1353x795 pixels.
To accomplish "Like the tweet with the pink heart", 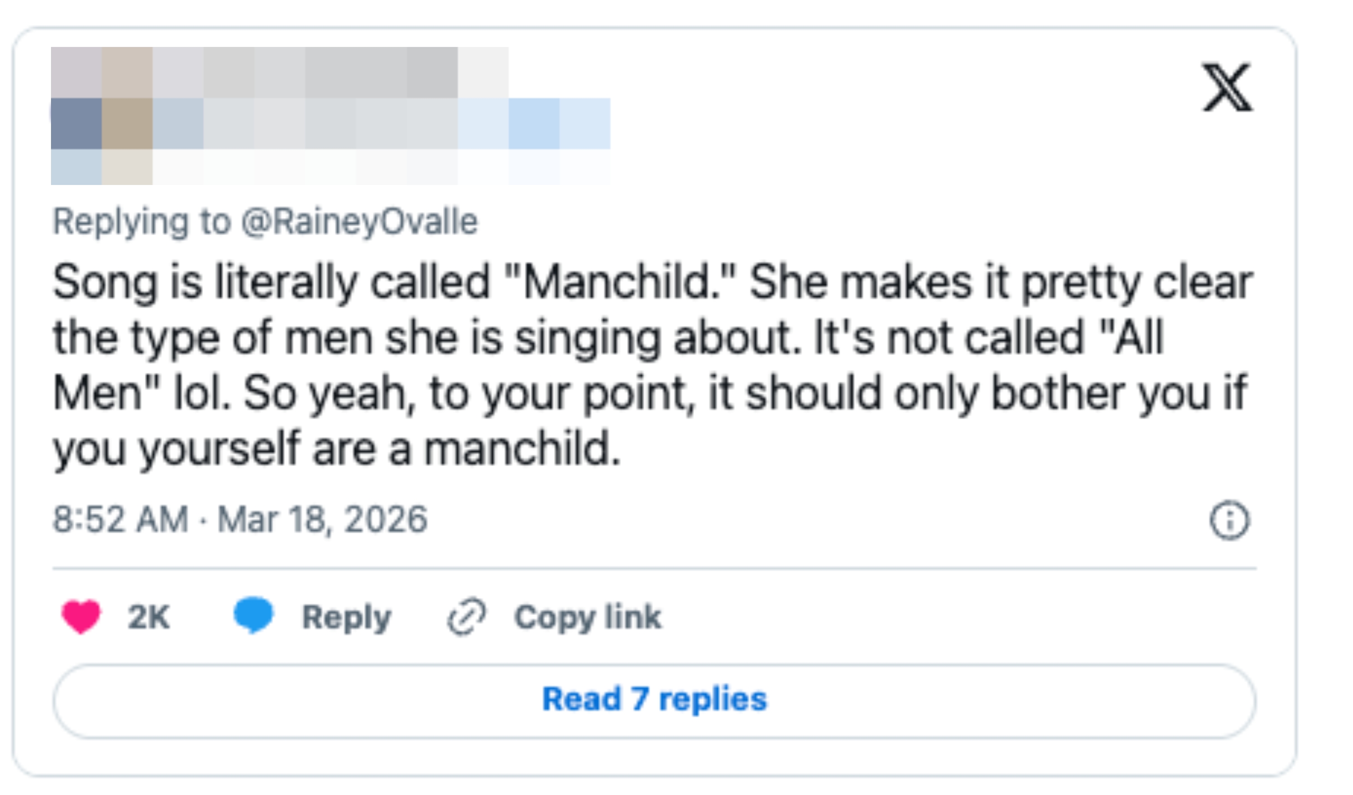I will [81, 616].
